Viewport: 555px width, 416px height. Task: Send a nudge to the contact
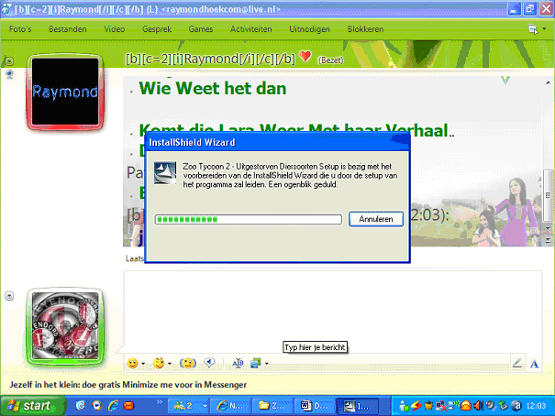pyautogui.click(x=189, y=363)
